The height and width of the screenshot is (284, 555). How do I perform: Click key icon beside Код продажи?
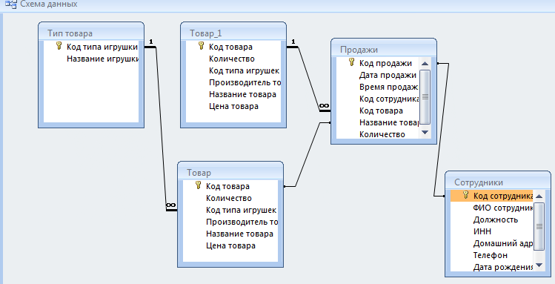(351, 62)
